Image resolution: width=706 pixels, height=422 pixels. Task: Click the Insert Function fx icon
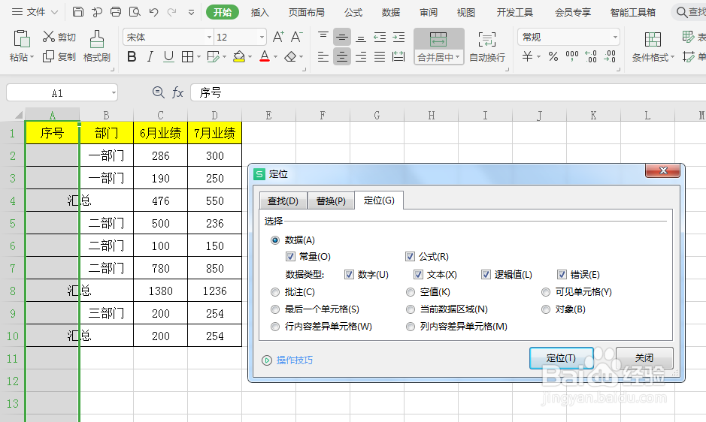(178, 92)
